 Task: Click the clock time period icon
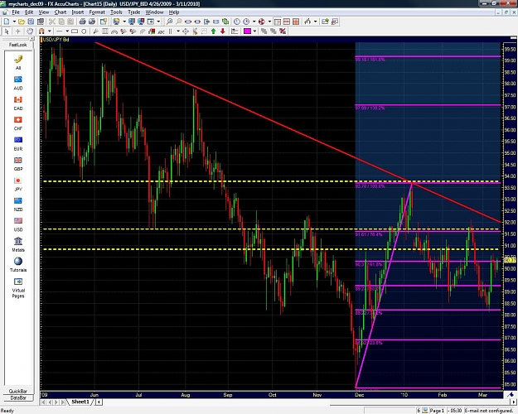[237, 22]
